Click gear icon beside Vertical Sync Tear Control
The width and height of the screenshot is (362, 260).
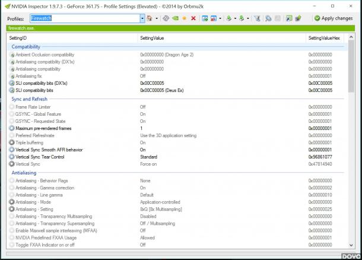coord(11,157)
